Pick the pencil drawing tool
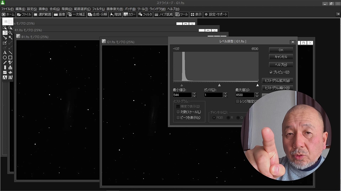The width and height of the screenshot is (341, 191). pyautogui.click(x=5, y=63)
